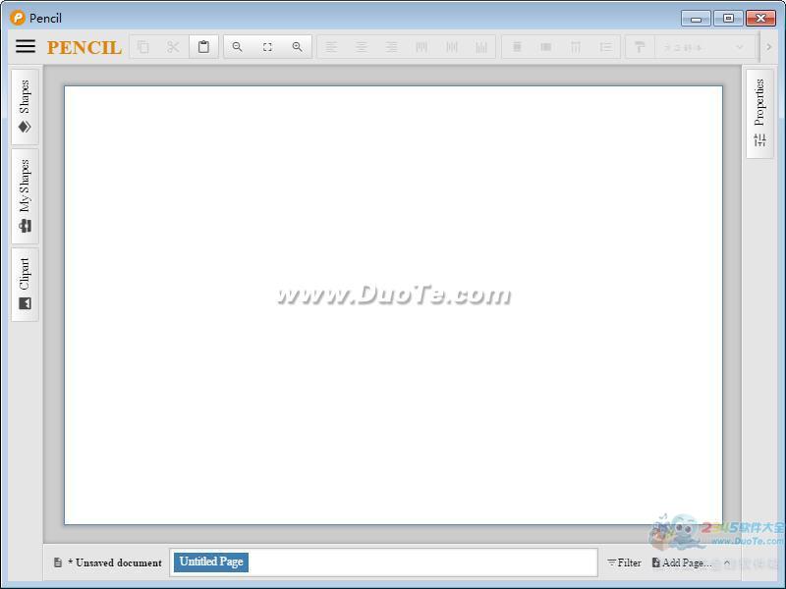Click the Copy toolbar icon
Image resolution: width=786 pixels, height=589 pixels.
(143, 47)
